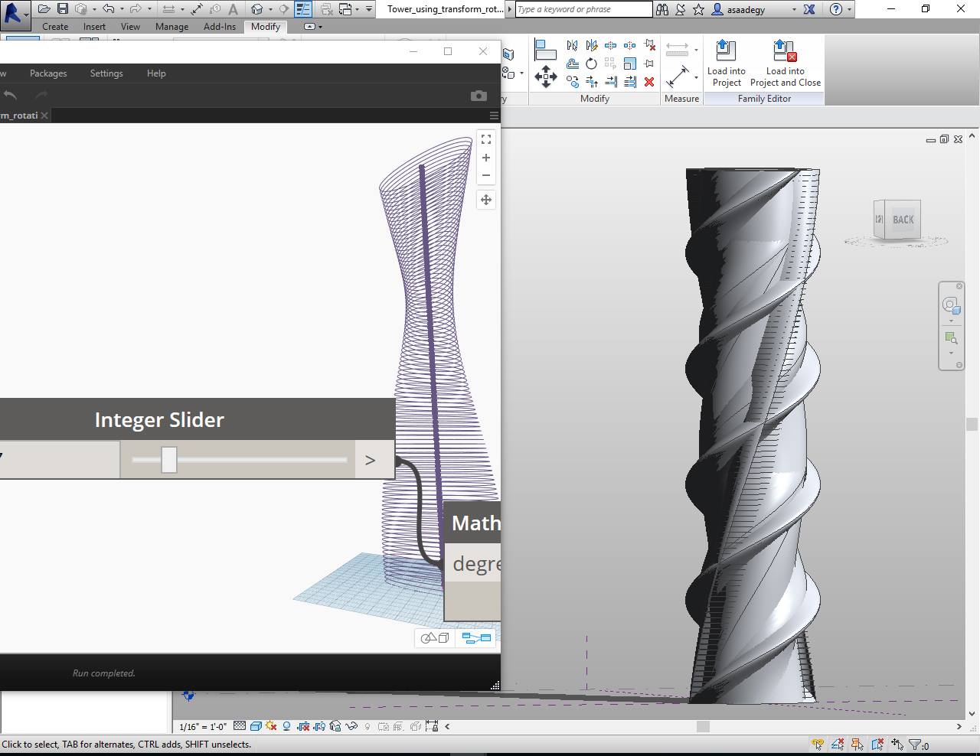Pin the selected element with the Pin tool
The height and width of the screenshot is (756, 980).
pos(648,63)
